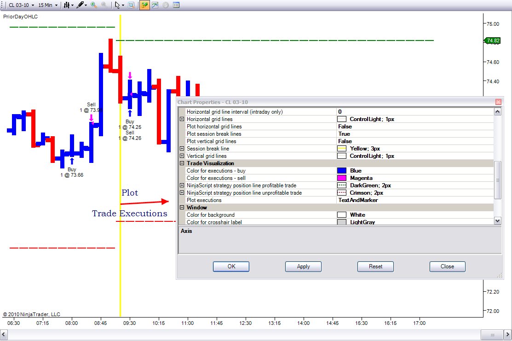This screenshot has width=512, height=341.
Task: Click the chart horizontal scroll right arrow
Action: [507, 335]
